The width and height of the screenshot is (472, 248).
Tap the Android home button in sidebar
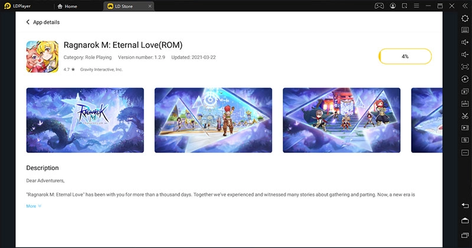(465, 220)
